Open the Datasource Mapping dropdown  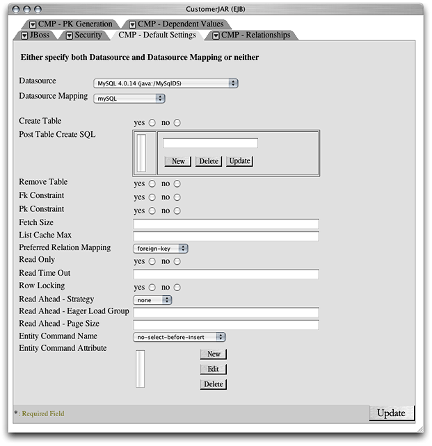129,99
